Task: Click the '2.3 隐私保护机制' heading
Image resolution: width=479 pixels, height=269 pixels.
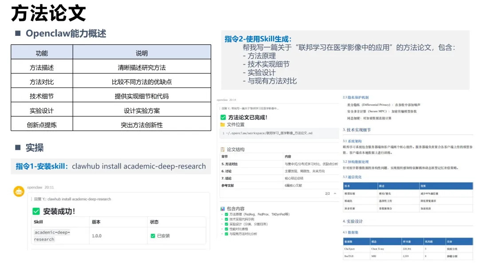Action: (356, 97)
